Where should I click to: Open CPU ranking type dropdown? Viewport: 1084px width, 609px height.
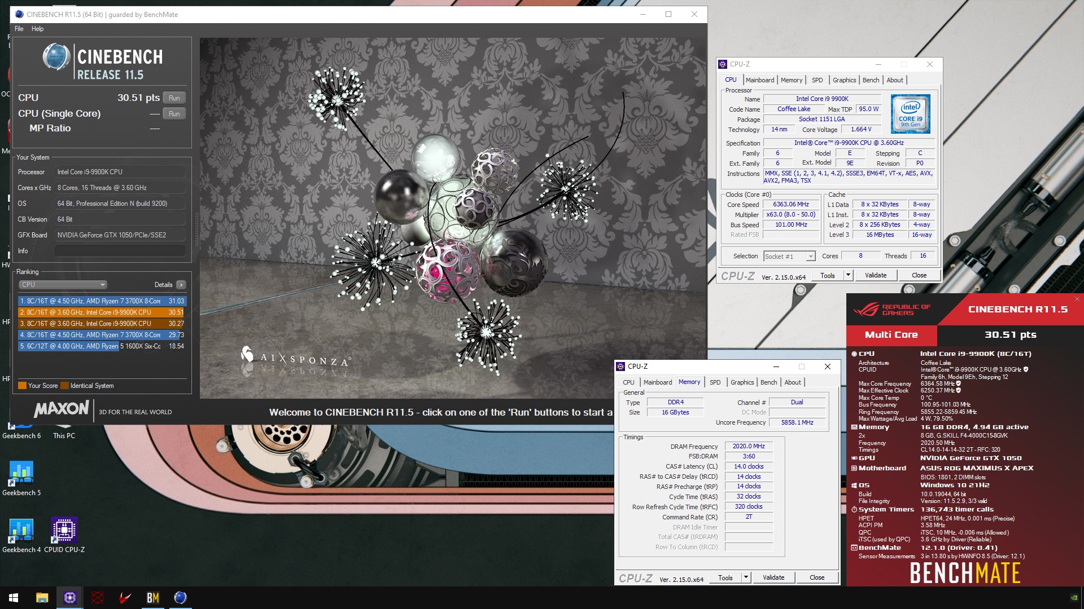pos(63,285)
